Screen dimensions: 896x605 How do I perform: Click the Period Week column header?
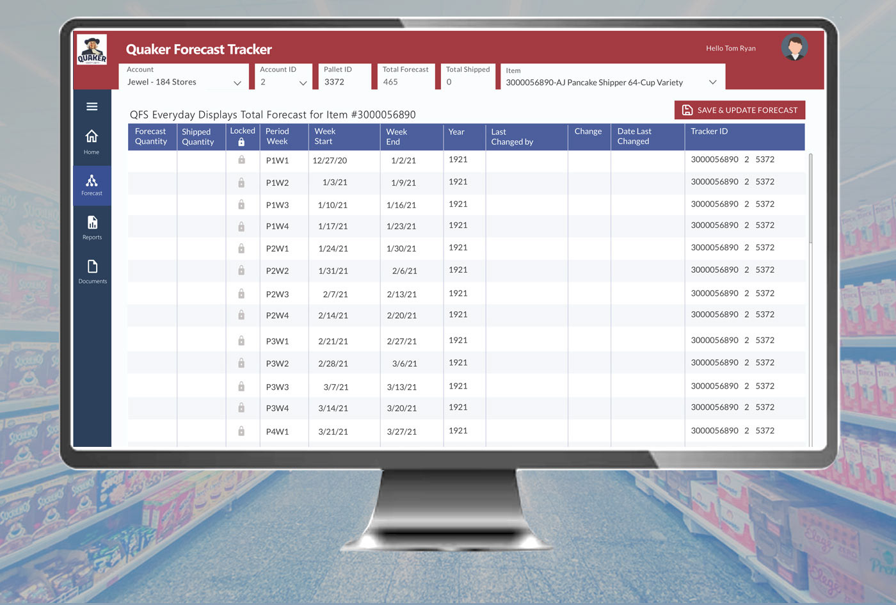(284, 136)
